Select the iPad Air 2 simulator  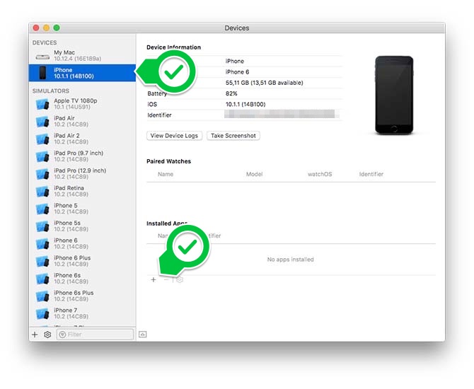[x=82, y=139]
